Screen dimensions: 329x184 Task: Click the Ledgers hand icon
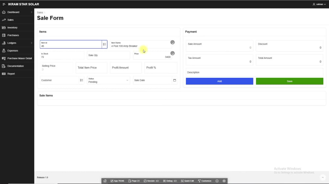(x=4, y=43)
